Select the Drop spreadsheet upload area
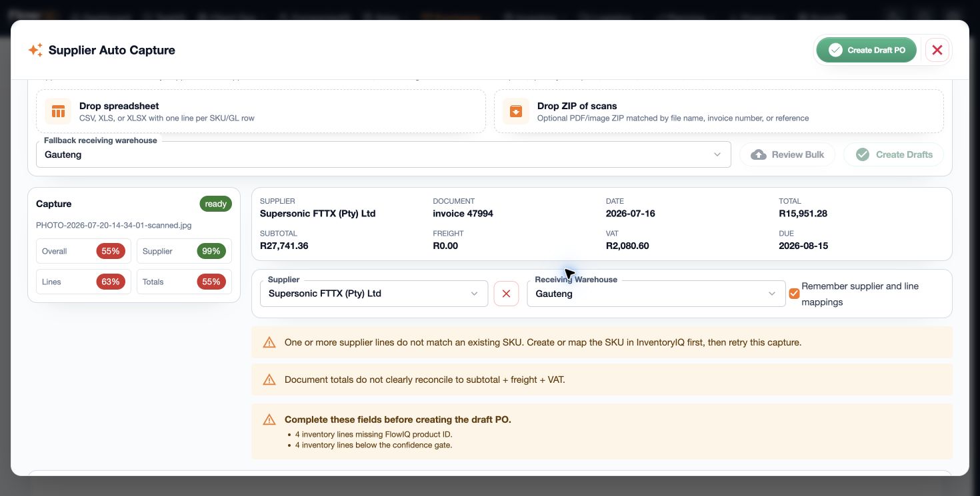 (261, 111)
